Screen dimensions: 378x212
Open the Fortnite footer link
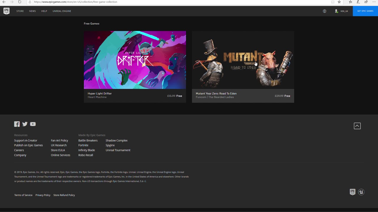point(83,145)
